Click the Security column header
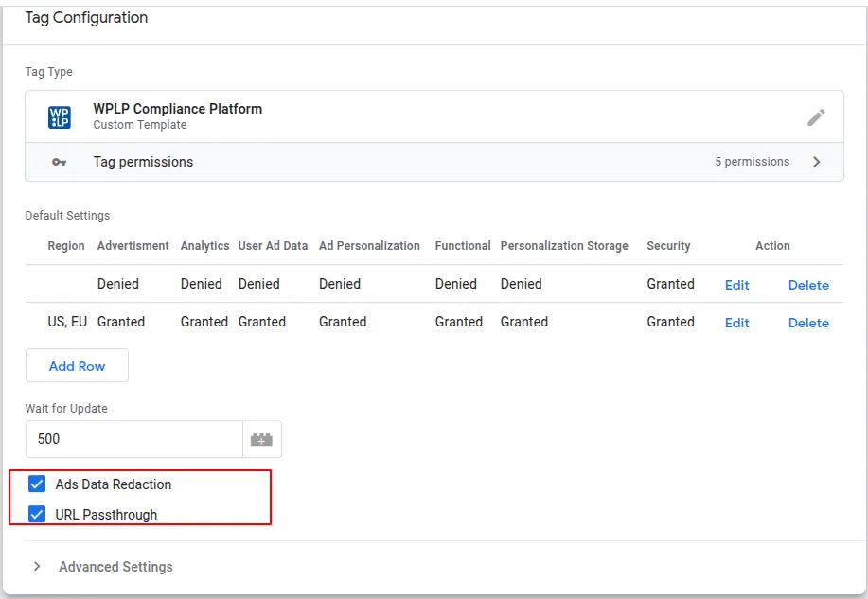Screen dimensions: 868x599 click(x=668, y=246)
